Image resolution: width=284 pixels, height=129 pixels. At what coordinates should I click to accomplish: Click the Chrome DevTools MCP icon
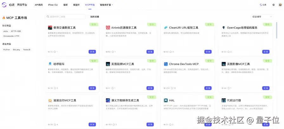(x=166, y=64)
